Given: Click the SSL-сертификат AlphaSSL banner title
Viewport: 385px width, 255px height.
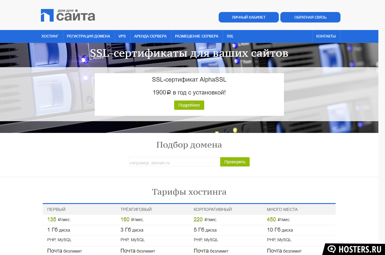Looking at the screenshot, I should coord(189,80).
